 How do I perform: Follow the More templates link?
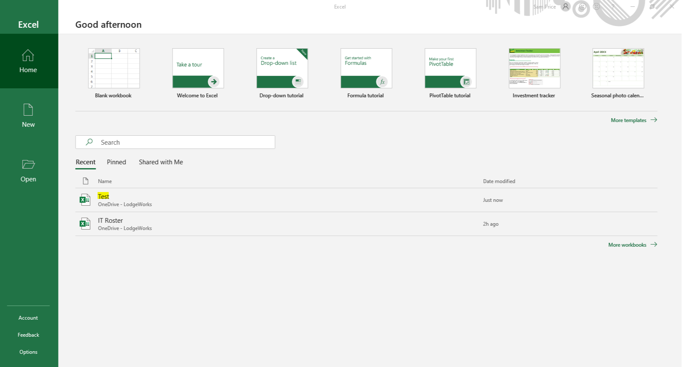tap(634, 120)
